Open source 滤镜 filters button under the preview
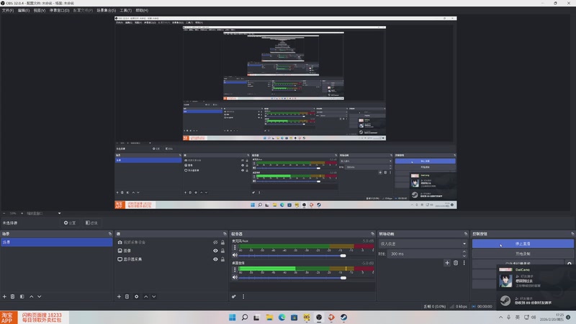 [x=91, y=222]
